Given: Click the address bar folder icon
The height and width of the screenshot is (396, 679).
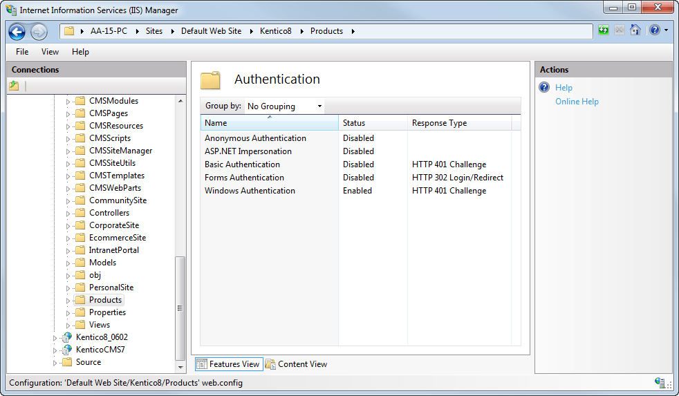Looking at the screenshot, I should [x=69, y=31].
